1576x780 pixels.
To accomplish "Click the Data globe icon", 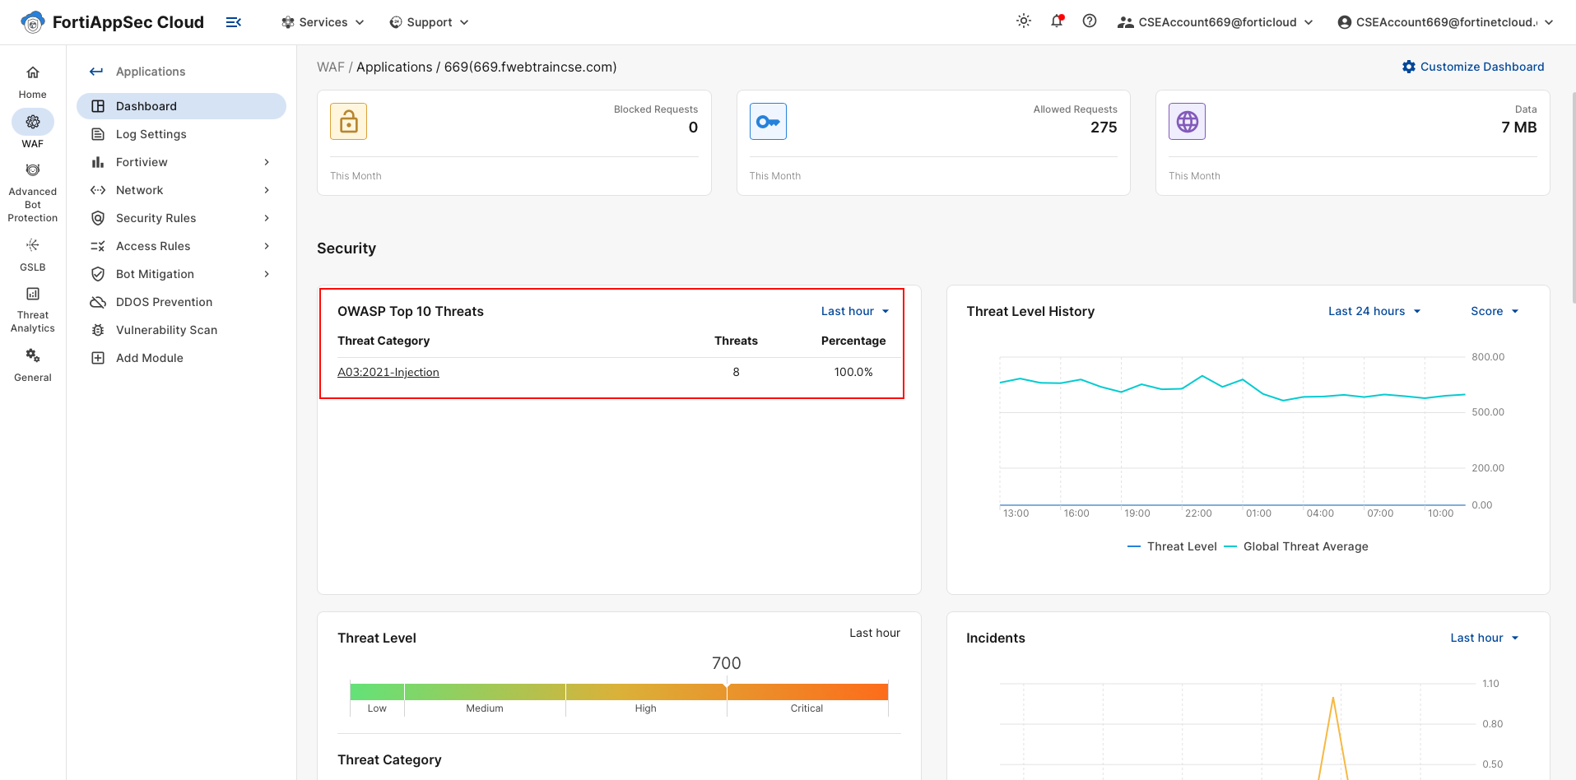I will pyautogui.click(x=1187, y=122).
